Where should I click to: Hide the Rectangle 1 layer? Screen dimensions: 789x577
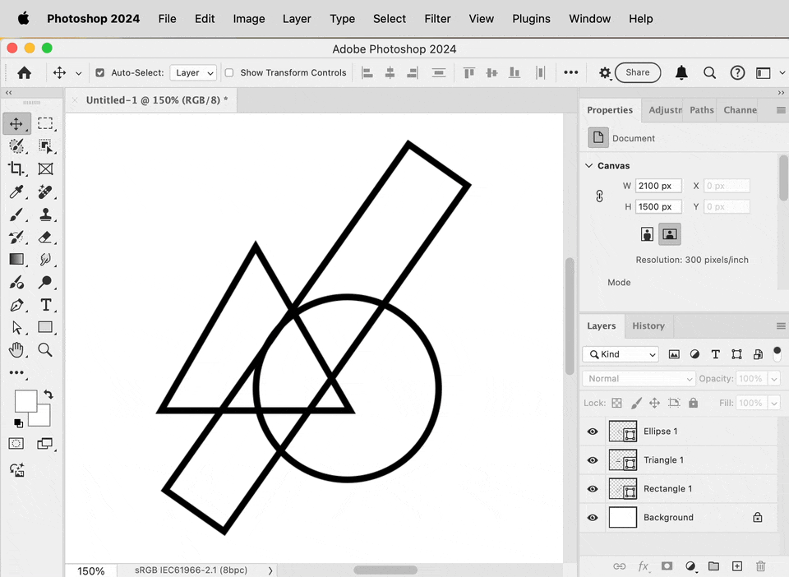[593, 489]
